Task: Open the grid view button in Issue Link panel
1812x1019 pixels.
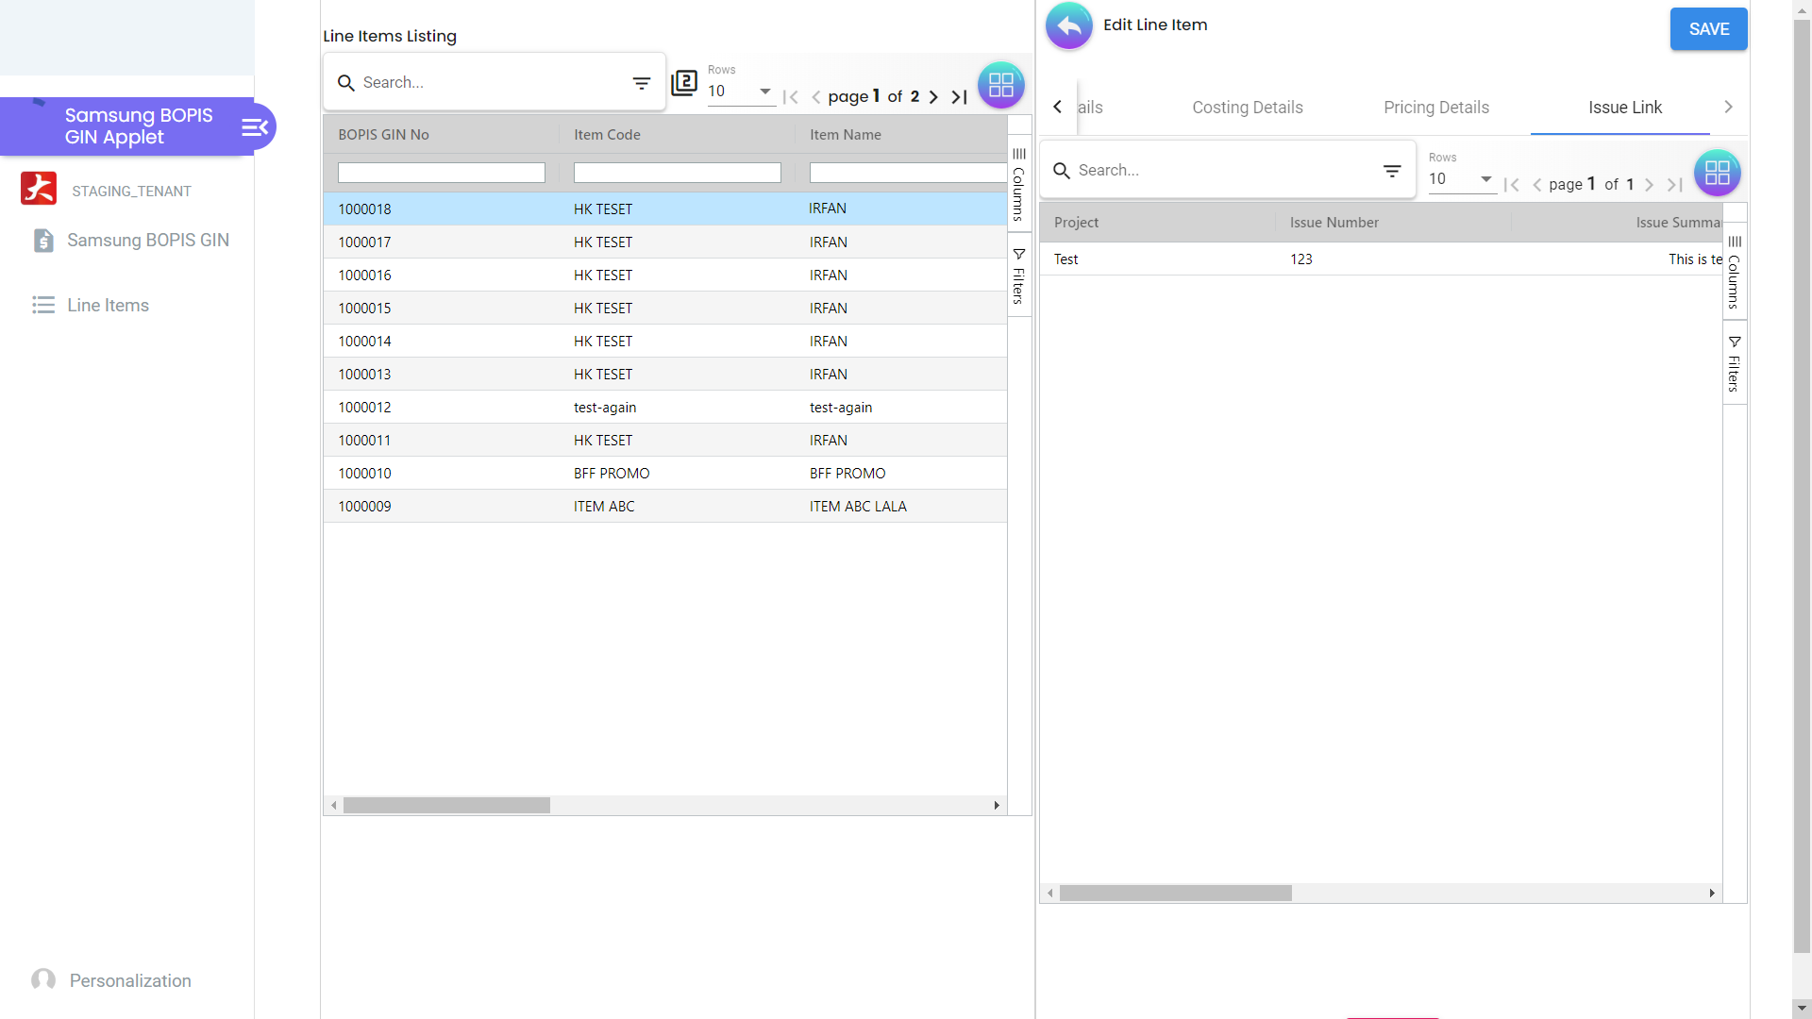Action: click(x=1717, y=173)
